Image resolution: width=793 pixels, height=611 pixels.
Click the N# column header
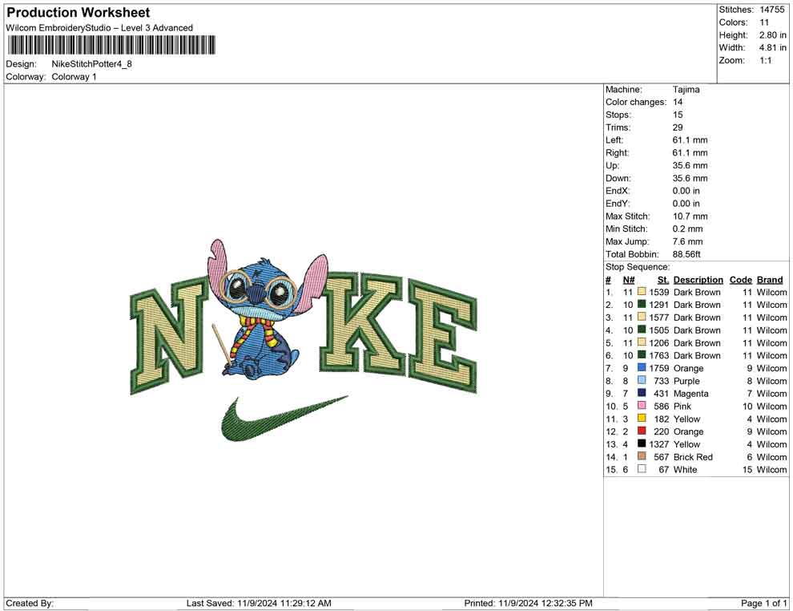tap(629, 279)
